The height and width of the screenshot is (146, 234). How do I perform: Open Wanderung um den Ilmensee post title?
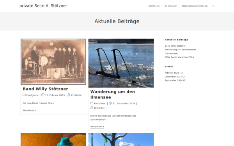[x=113, y=95]
